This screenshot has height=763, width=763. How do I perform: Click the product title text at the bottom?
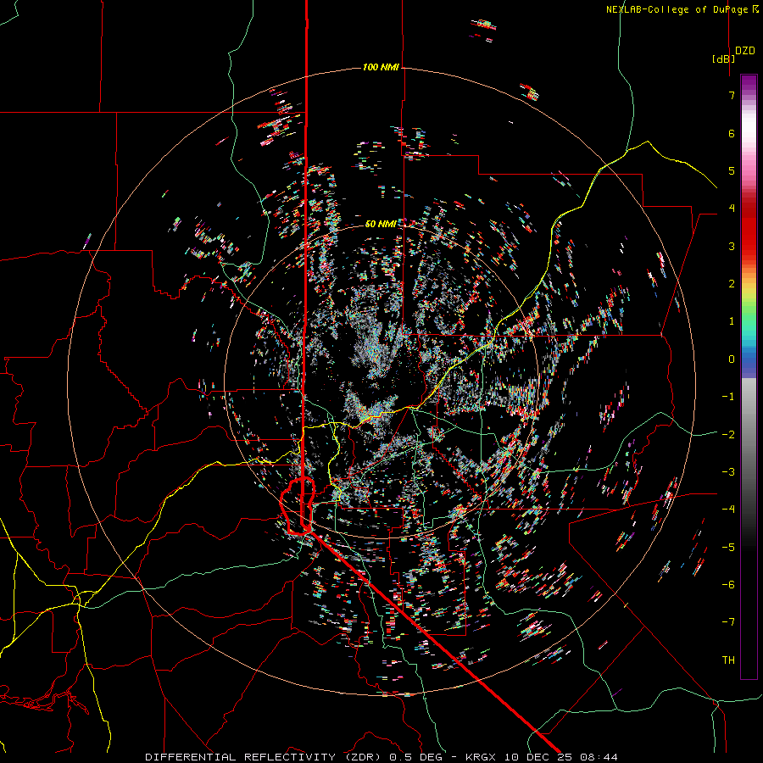pyautogui.click(x=381, y=757)
